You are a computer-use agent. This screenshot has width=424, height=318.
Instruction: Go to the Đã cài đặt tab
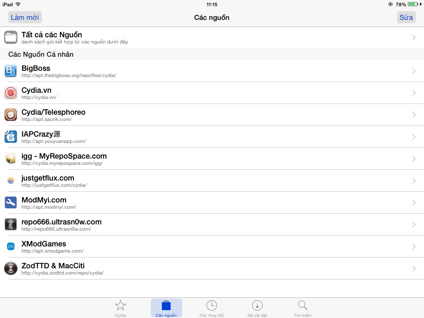[x=257, y=308]
